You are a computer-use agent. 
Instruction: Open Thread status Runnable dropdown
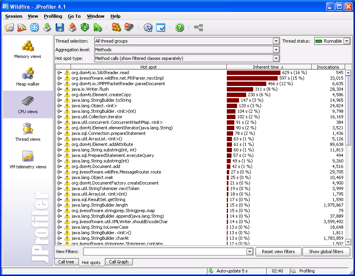pos(347,41)
